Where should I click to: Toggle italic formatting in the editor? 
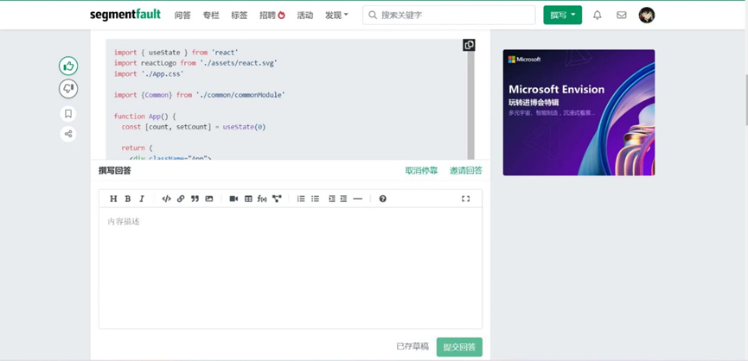click(x=142, y=199)
